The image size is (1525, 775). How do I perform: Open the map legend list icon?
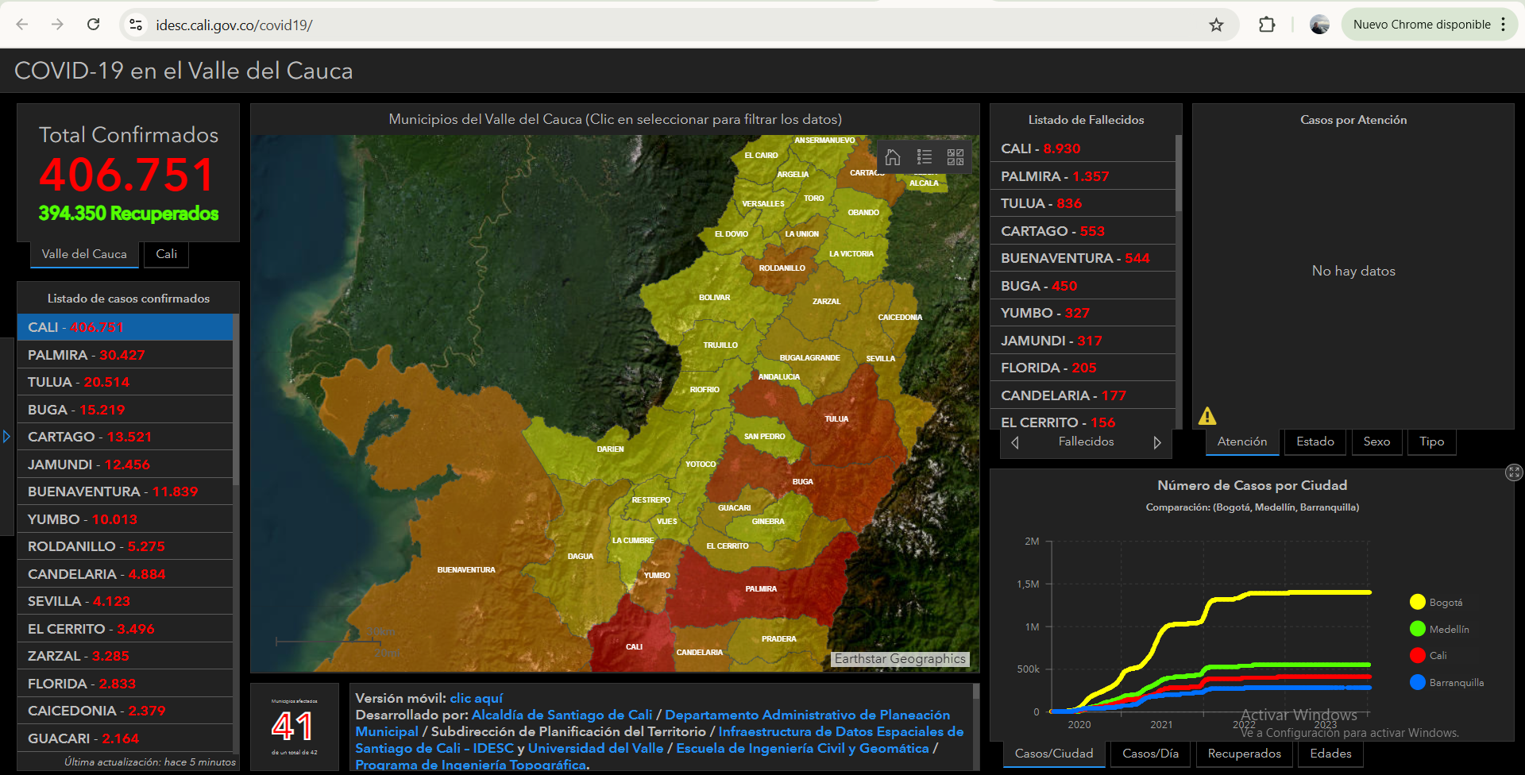(x=924, y=157)
